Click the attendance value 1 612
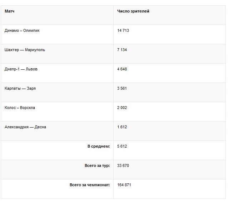Screen dimensions: 228x203 pos(122,127)
